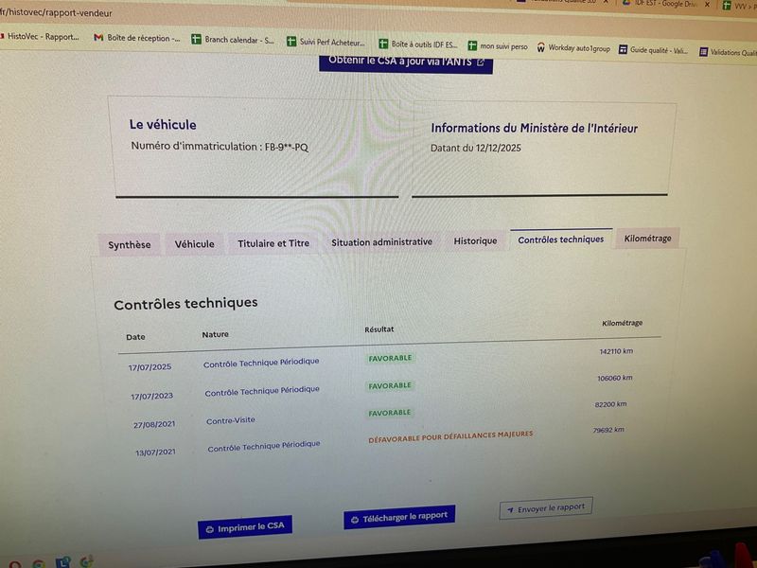This screenshot has width=757, height=568.
Task: Switch to the Véhicule tab
Action: (x=194, y=244)
